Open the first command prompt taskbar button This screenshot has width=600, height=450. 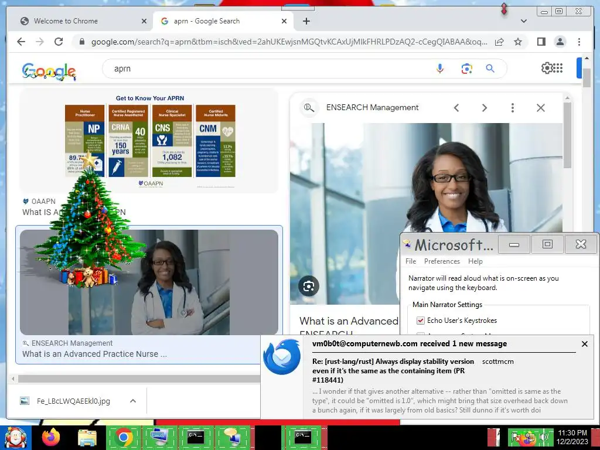196,437
